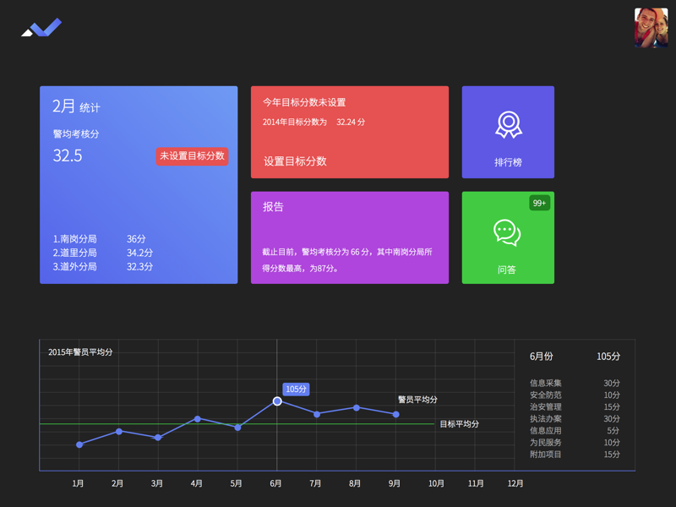This screenshot has width=676, height=507.
Task: Open the Q&A chat bubble icon
Action: [507, 232]
